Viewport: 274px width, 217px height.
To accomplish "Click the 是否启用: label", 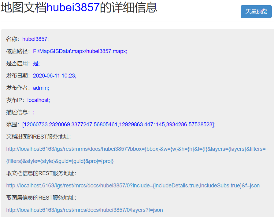I will point(18,63).
